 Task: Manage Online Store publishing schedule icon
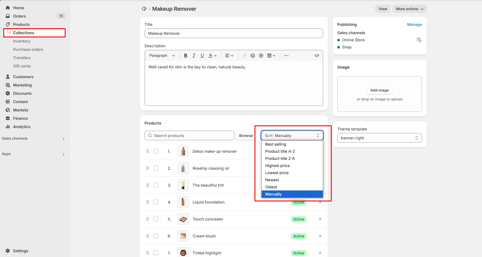pyautogui.click(x=419, y=40)
